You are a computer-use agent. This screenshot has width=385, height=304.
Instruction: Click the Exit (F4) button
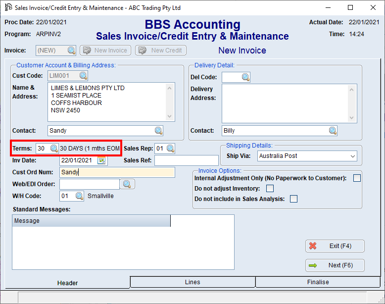pyautogui.click(x=335, y=246)
